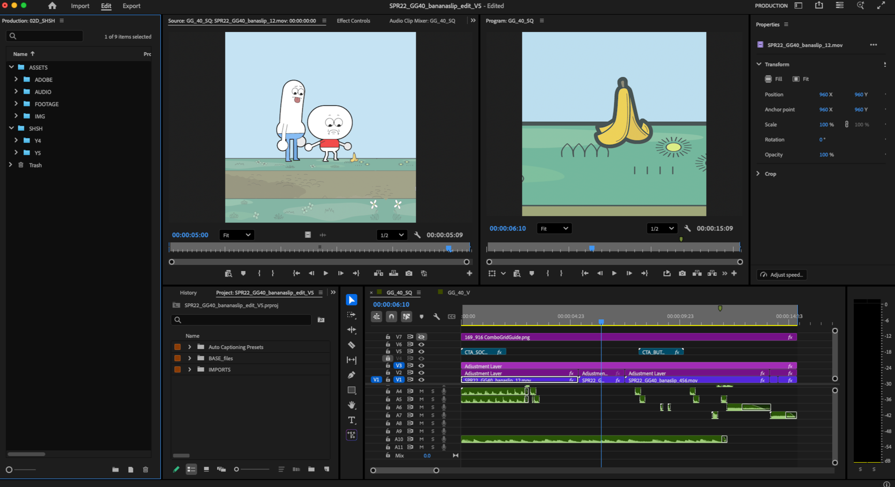Viewport: 895px width, 487px height.
Task: Select the Type tool in the timeline toolbar
Action: click(x=351, y=420)
